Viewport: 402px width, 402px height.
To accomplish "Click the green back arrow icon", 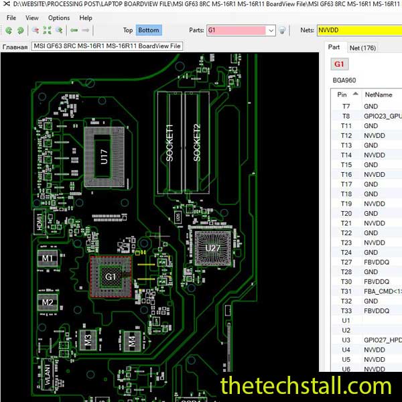I will point(74,30).
